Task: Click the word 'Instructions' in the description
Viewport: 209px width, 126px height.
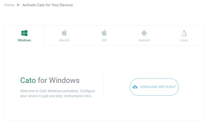Action: point(73,96)
